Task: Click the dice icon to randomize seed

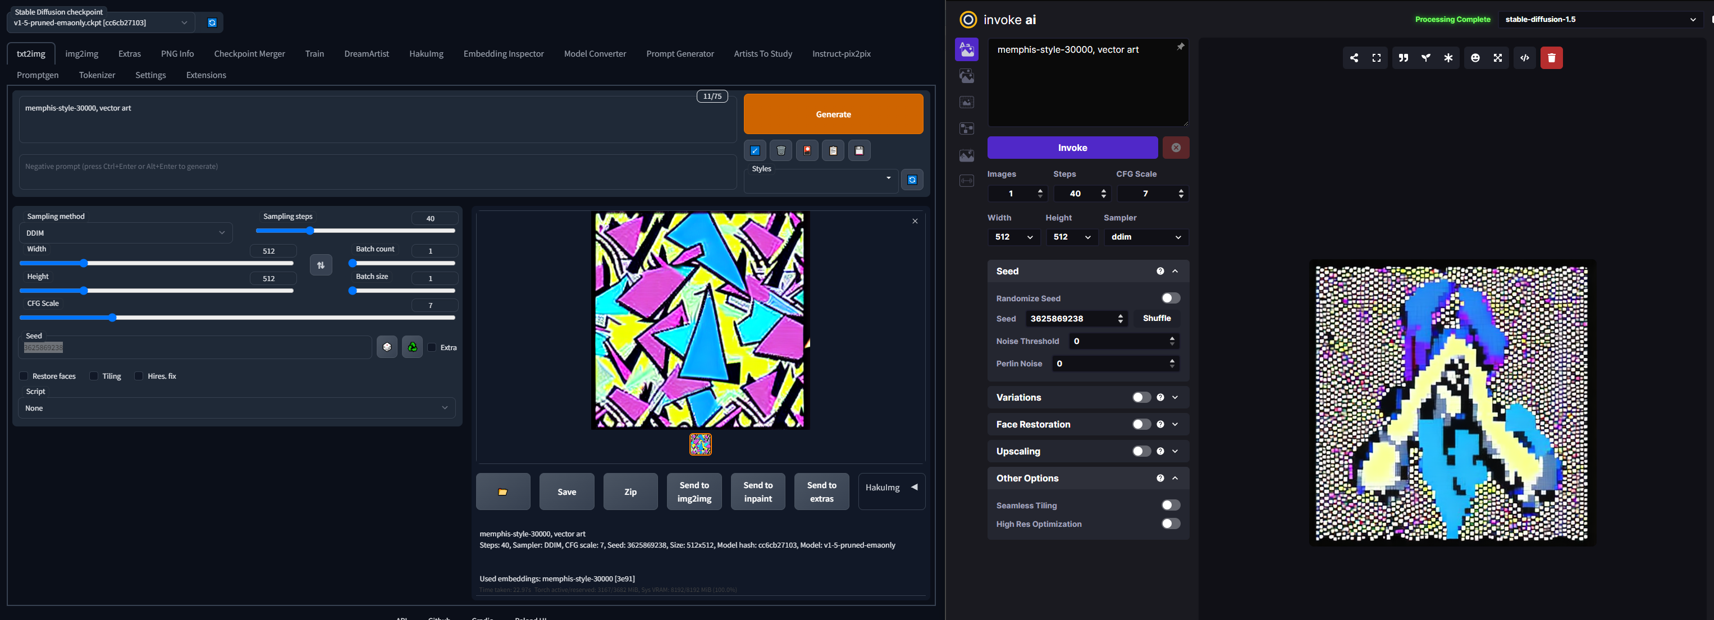Action: pos(387,347)
